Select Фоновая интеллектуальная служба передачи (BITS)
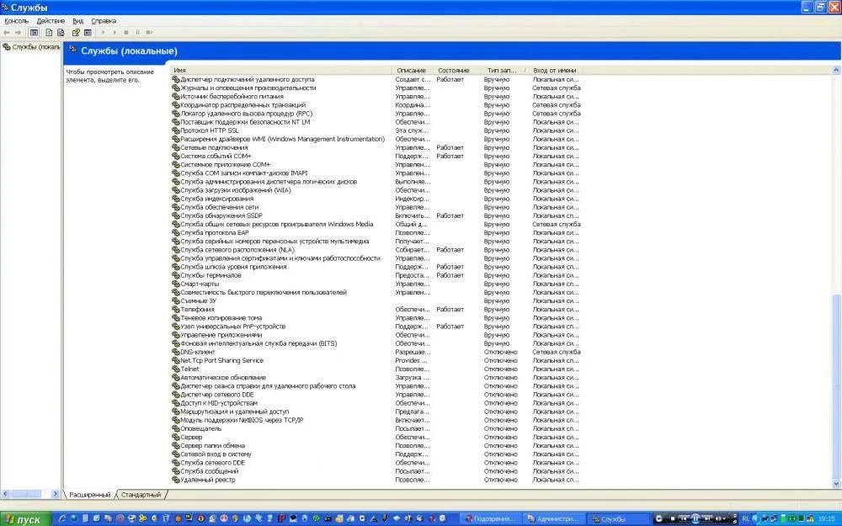 258,343
